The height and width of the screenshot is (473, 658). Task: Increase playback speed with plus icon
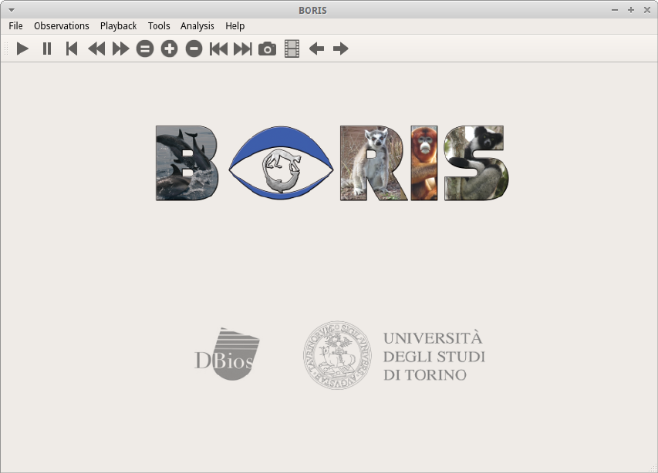(170, 49)
